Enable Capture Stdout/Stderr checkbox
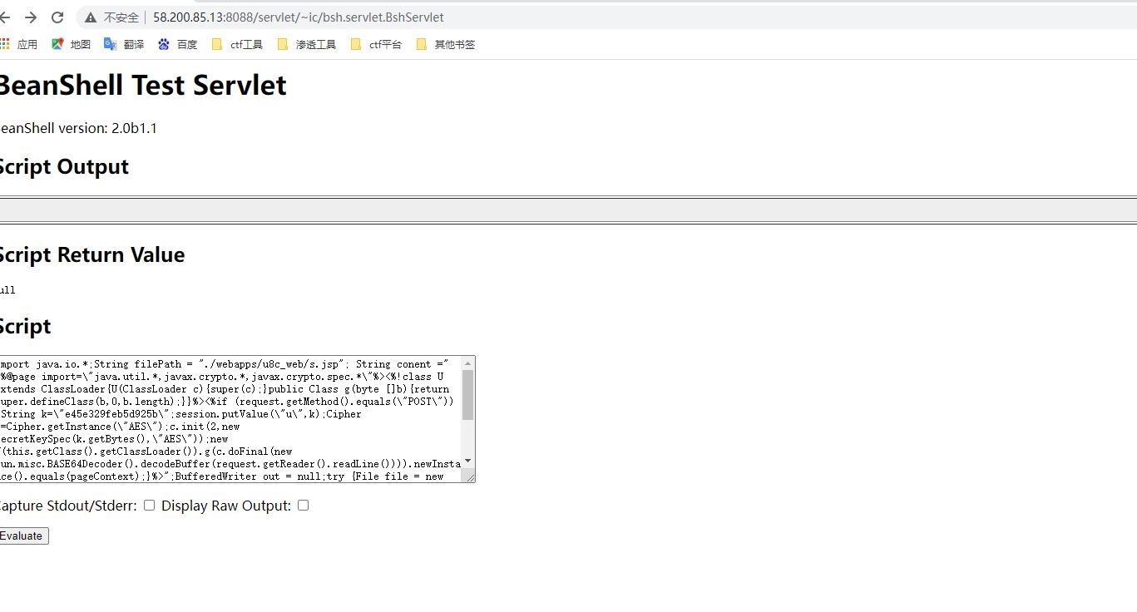This screenshot has height=612, width=1137. 149,505
